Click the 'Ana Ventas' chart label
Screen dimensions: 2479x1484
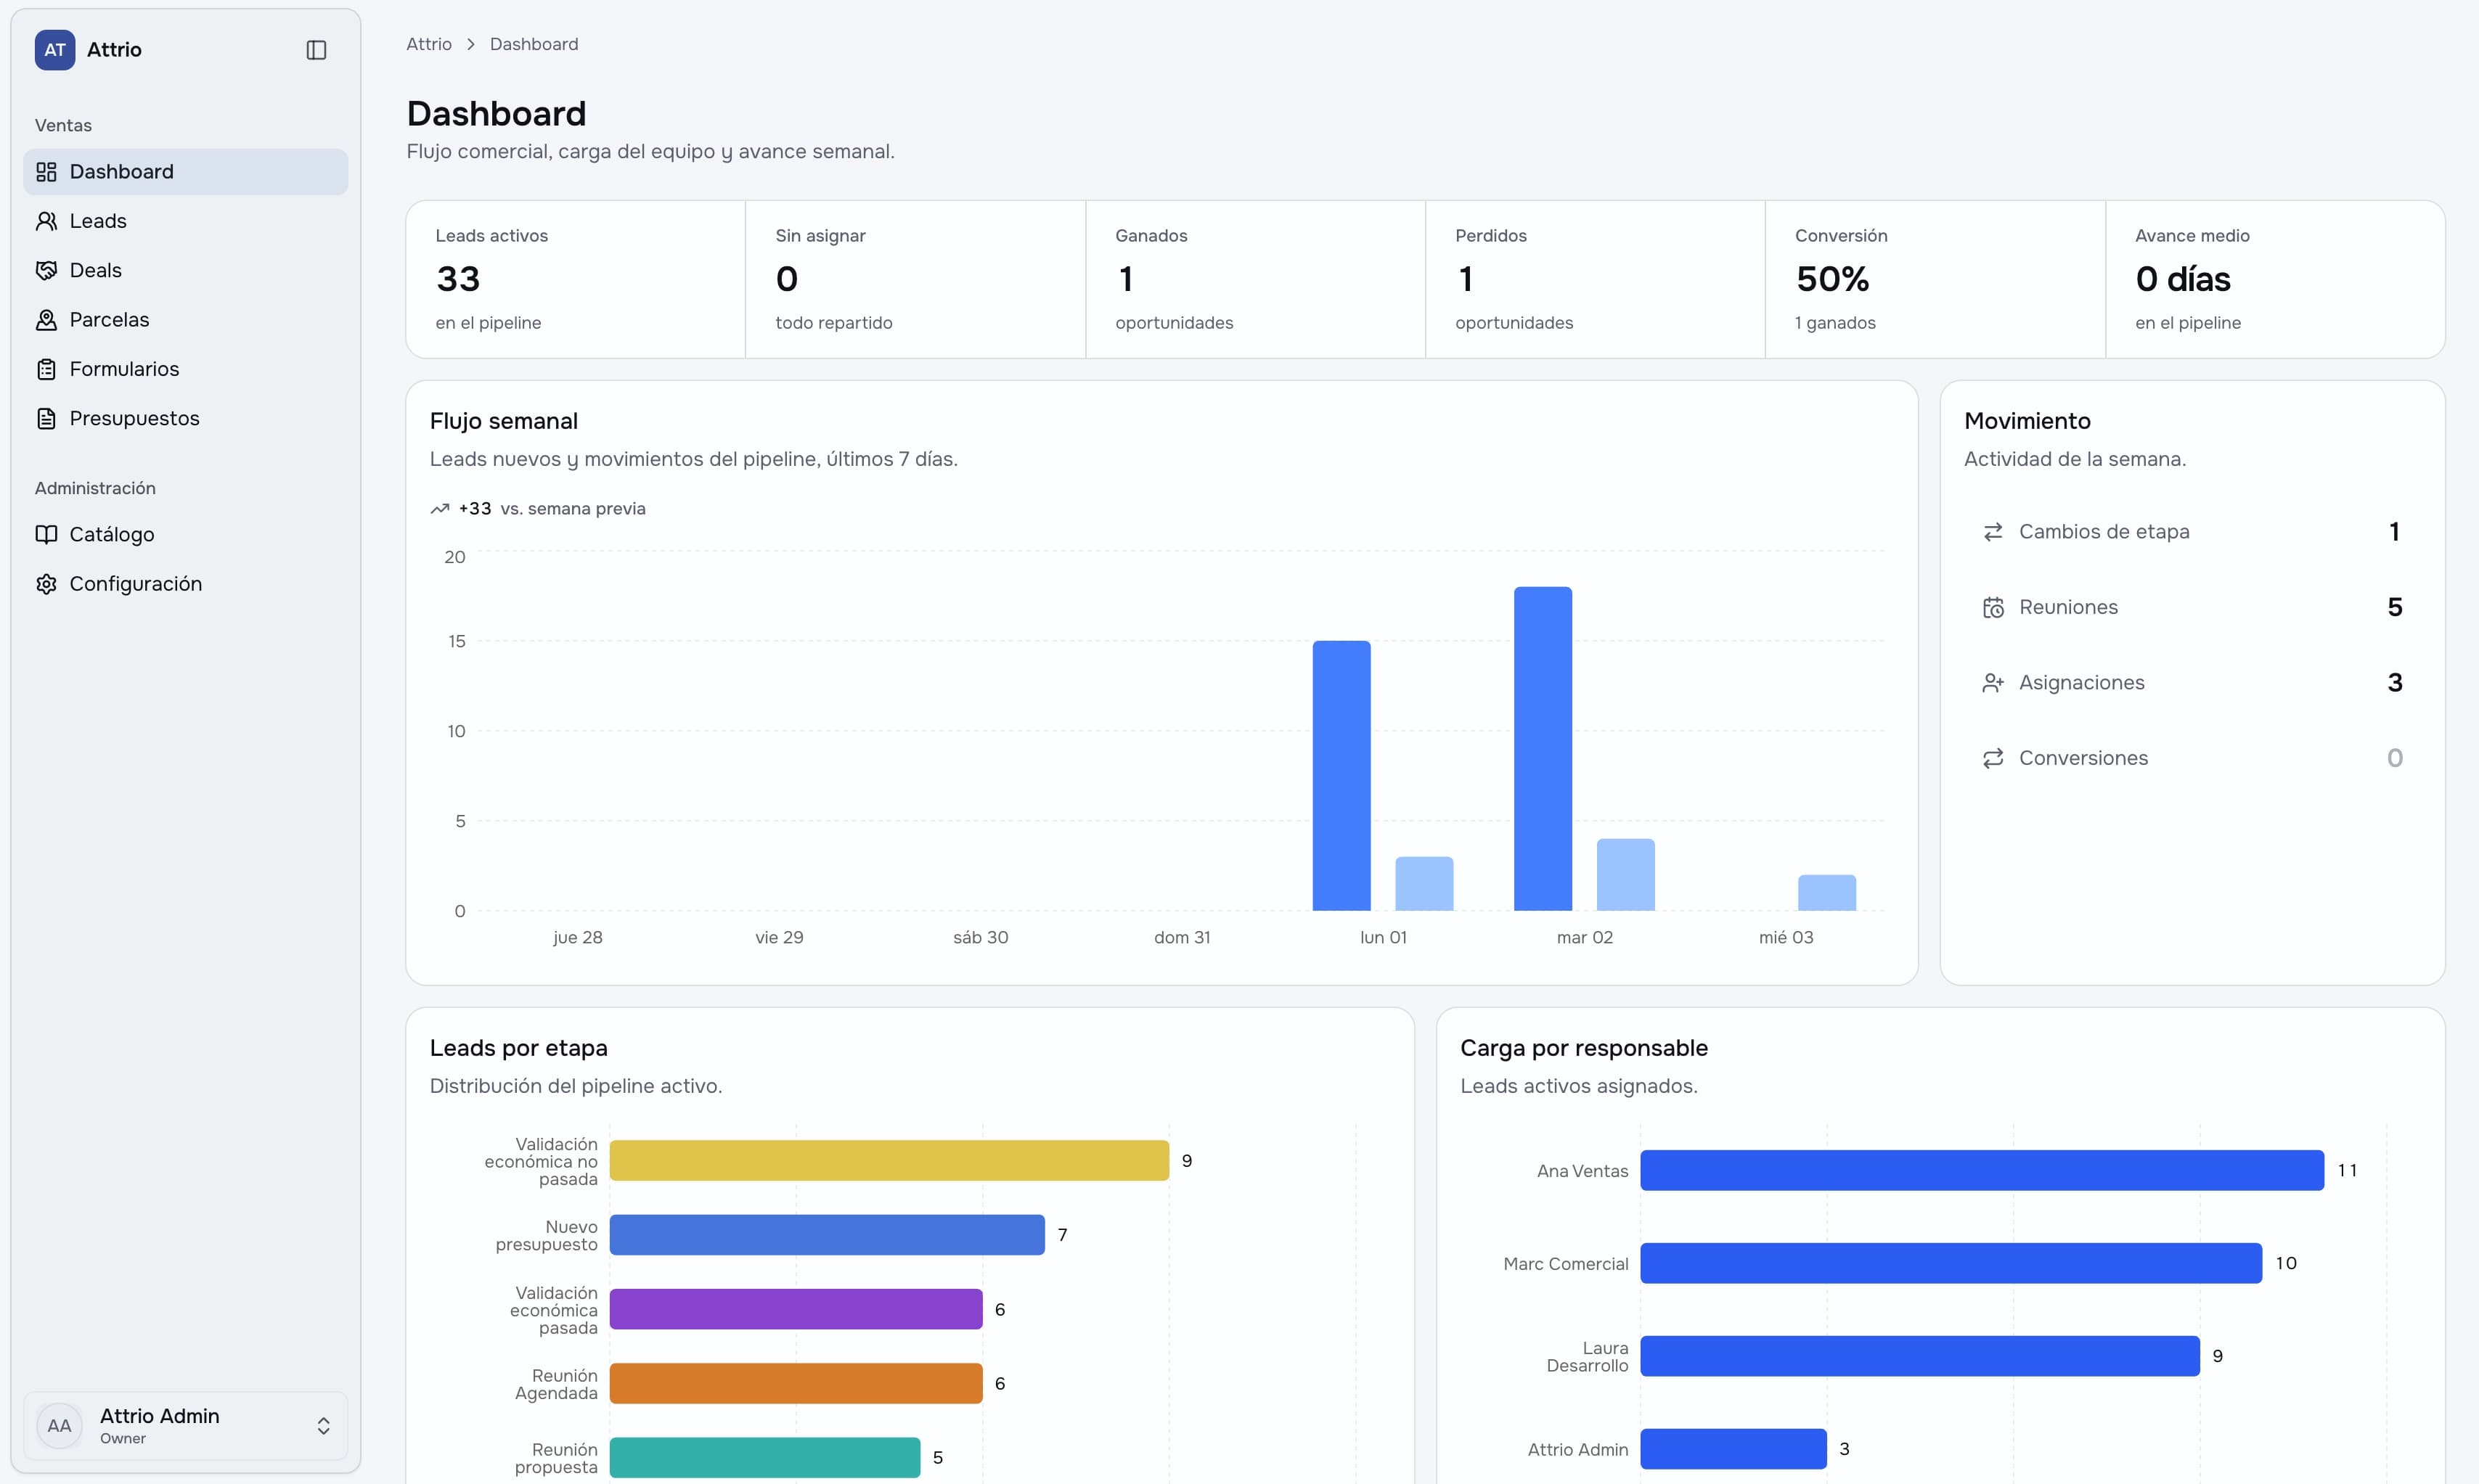[x=1582, y=1171]
